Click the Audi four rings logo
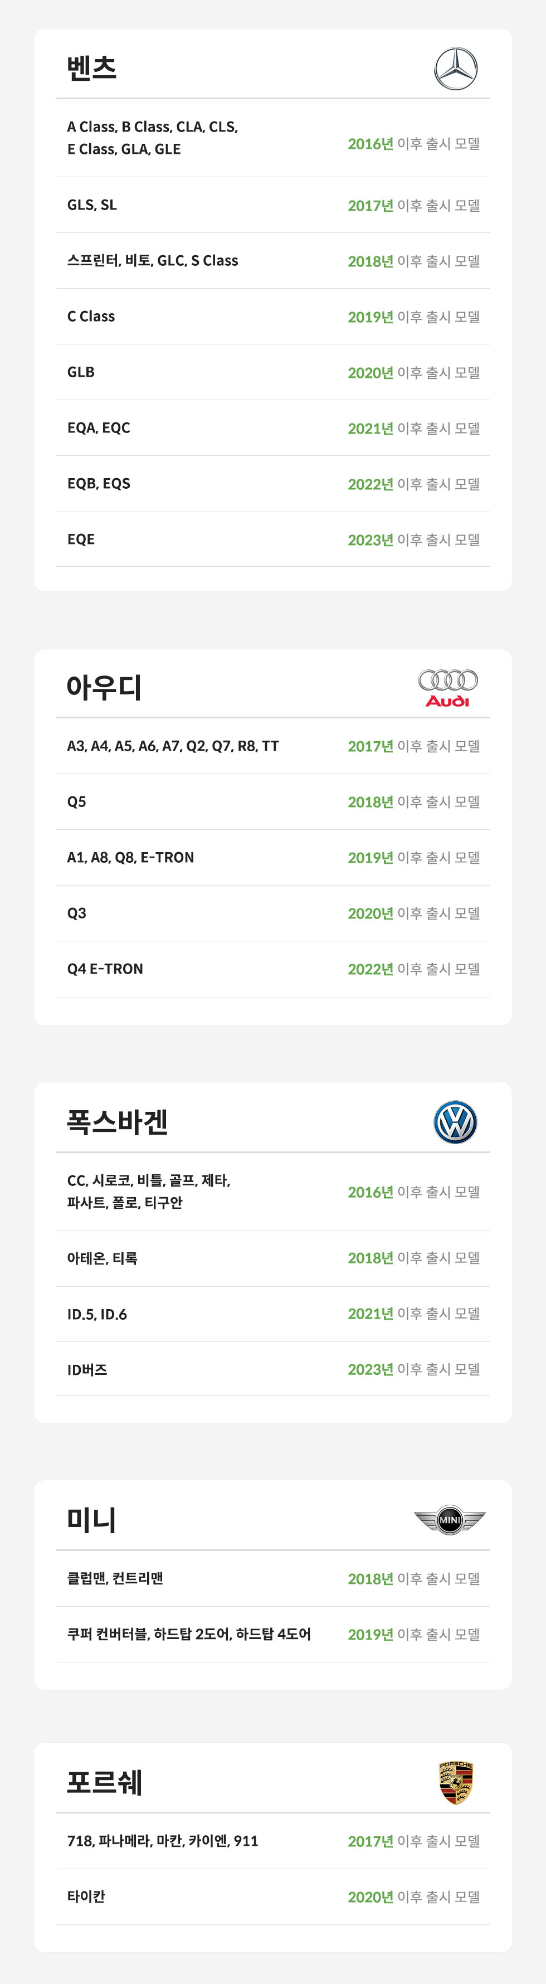Screen dimensions: 546x1984 coord(447,688)
